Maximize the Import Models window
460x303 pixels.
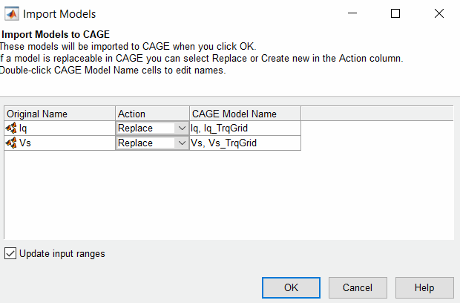pos(395,13)
